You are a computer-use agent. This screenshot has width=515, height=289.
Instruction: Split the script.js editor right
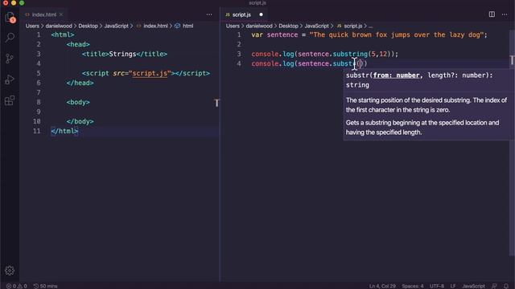[x=492, y=14]
